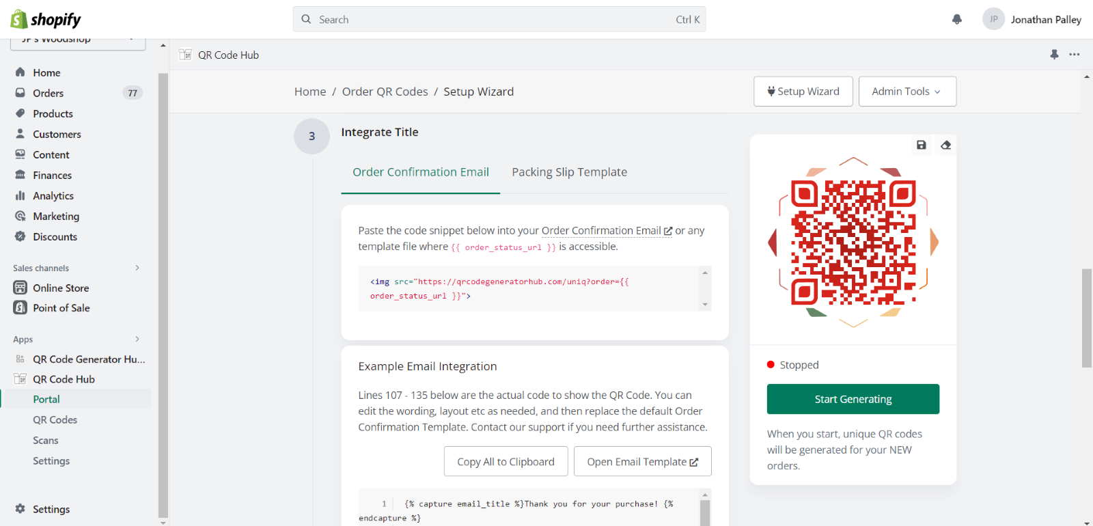
Task: Click Copy All to Clipboard
Action: pos(506,462)
